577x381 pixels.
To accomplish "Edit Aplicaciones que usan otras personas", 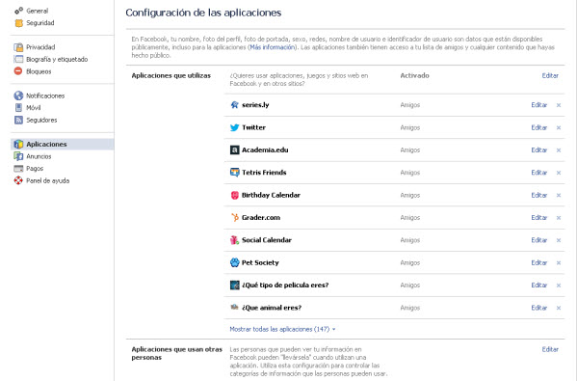I will [550, 349].
